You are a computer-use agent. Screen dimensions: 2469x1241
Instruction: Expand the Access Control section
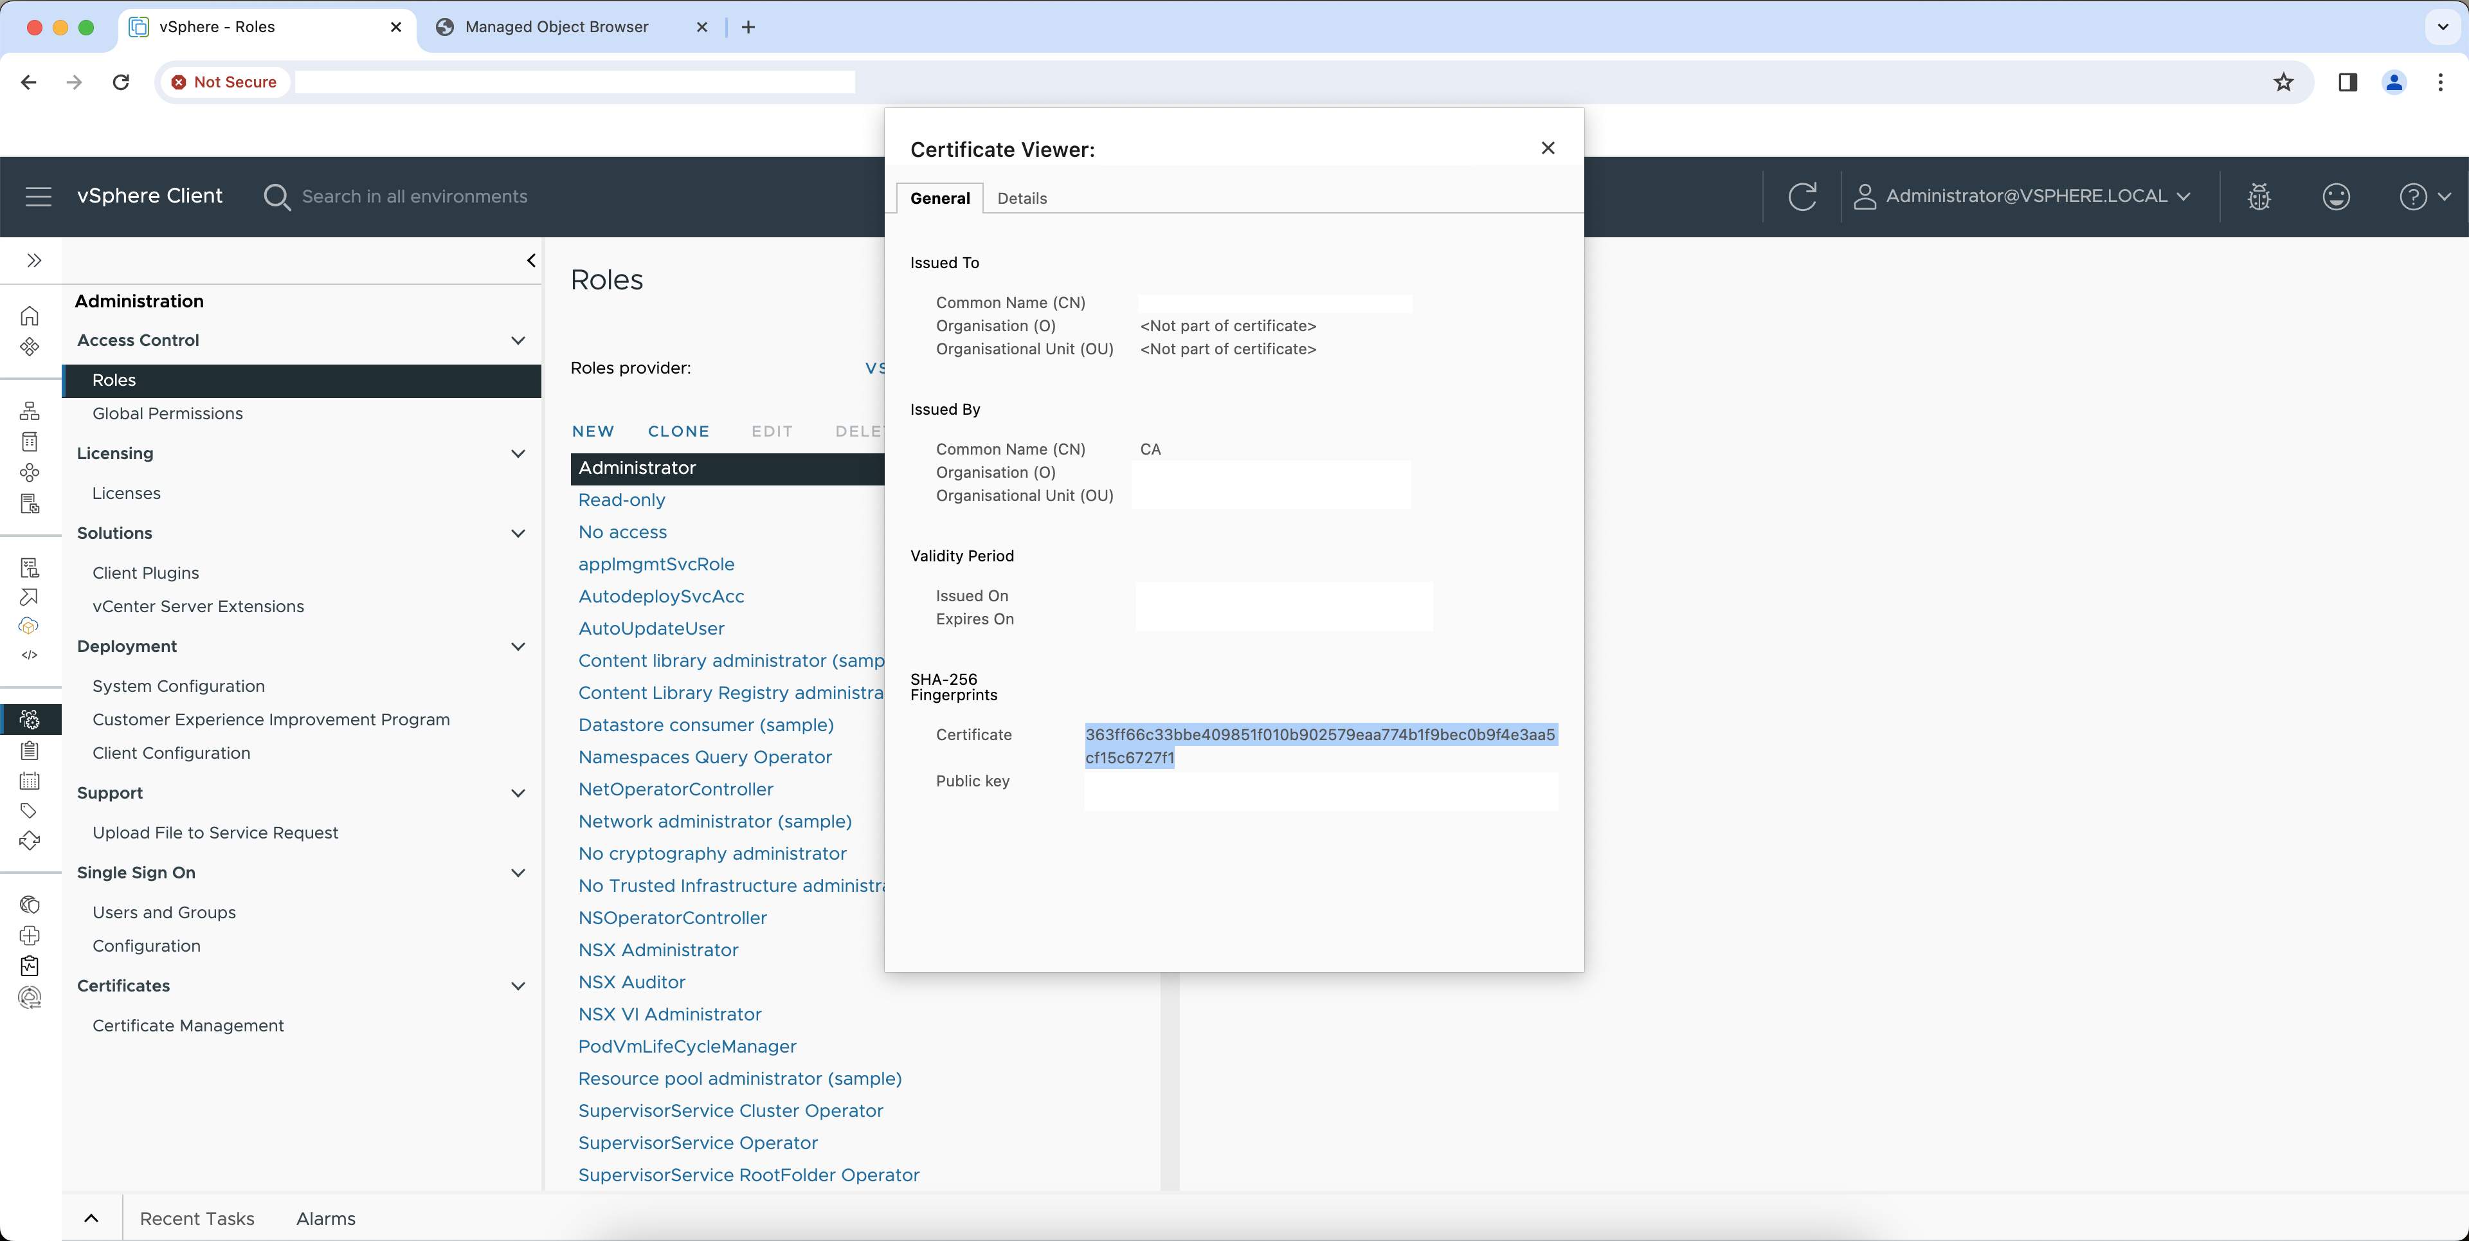pyautogui.click(x=518, y=340)
